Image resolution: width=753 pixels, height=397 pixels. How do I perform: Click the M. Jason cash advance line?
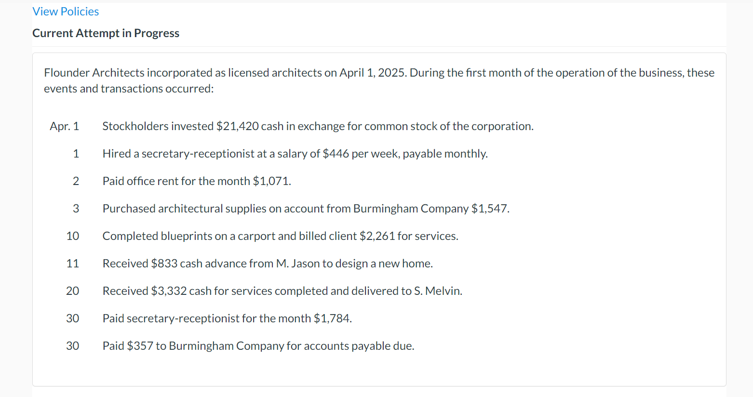coord(268,264)
